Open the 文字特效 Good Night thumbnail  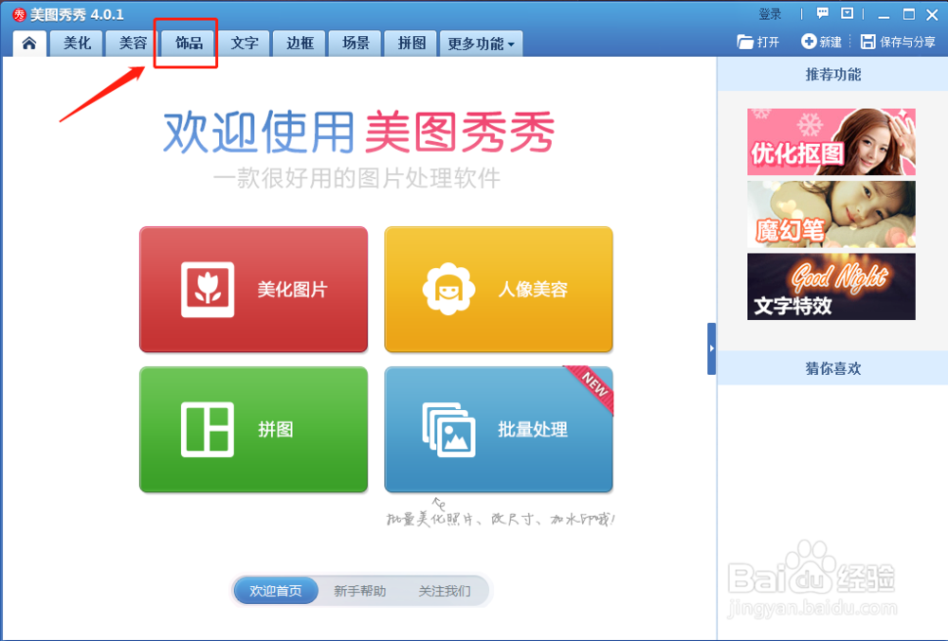click(830, 287)
